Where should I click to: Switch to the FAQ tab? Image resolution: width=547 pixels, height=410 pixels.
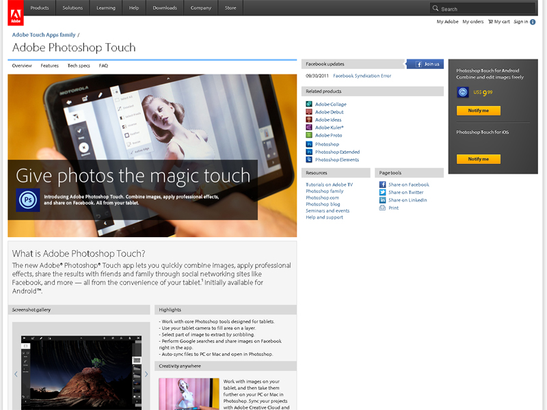[103, 66]
